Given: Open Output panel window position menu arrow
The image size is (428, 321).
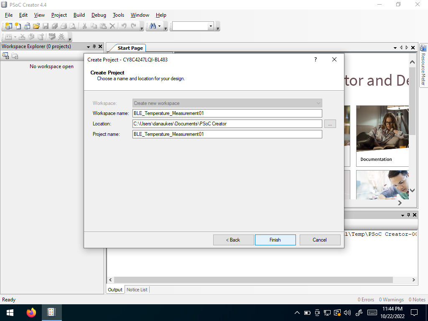Looking at the screenshot, I should click(x=403, y=215).
